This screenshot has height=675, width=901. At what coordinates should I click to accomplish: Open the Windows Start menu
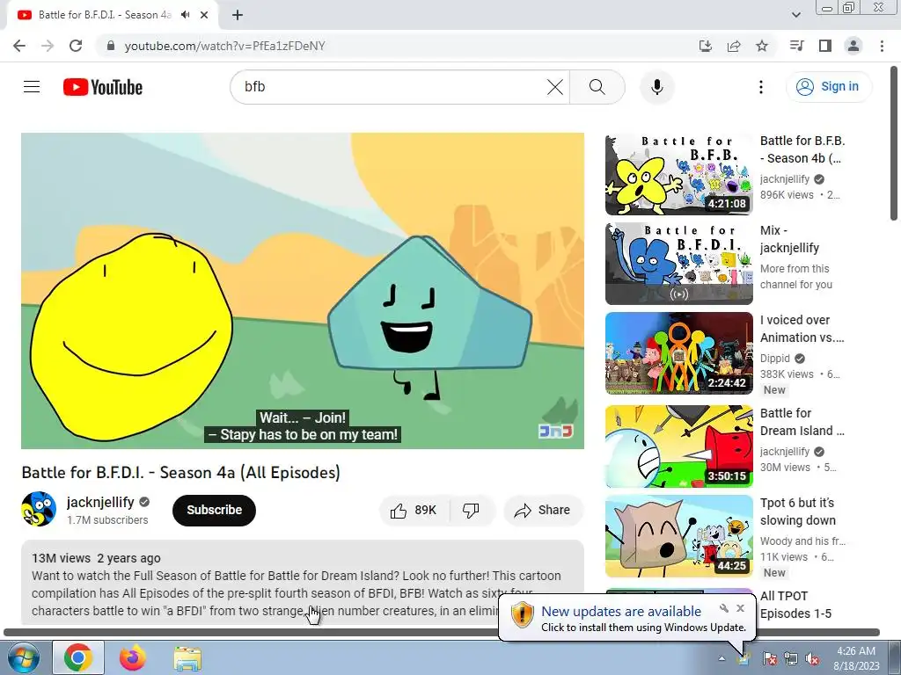(22, 657)
